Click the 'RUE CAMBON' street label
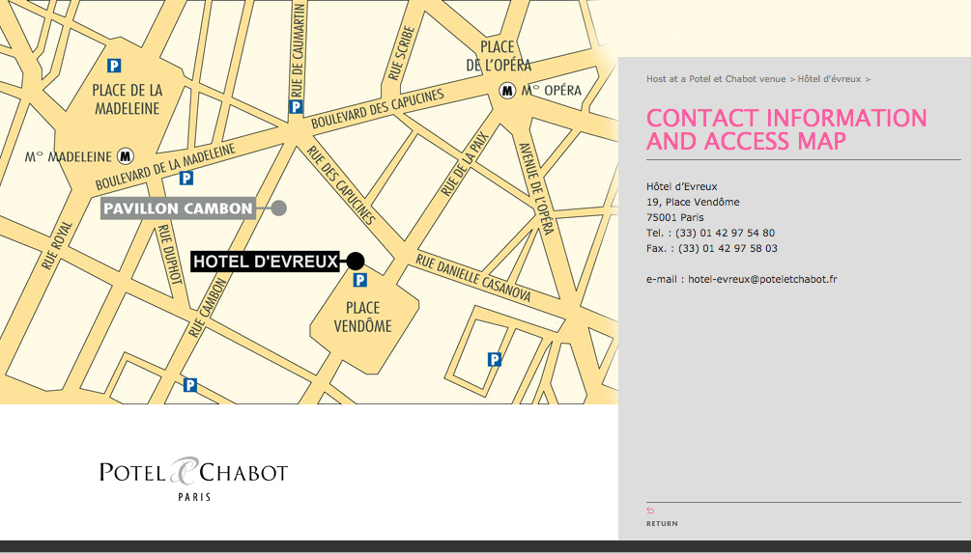The image size is (971, 554). pyautogui.click(x=208, y=308)
